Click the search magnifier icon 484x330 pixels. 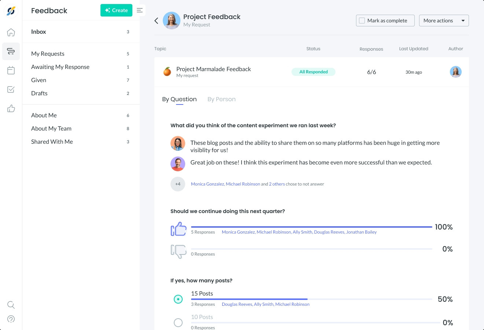click(11, 305)
